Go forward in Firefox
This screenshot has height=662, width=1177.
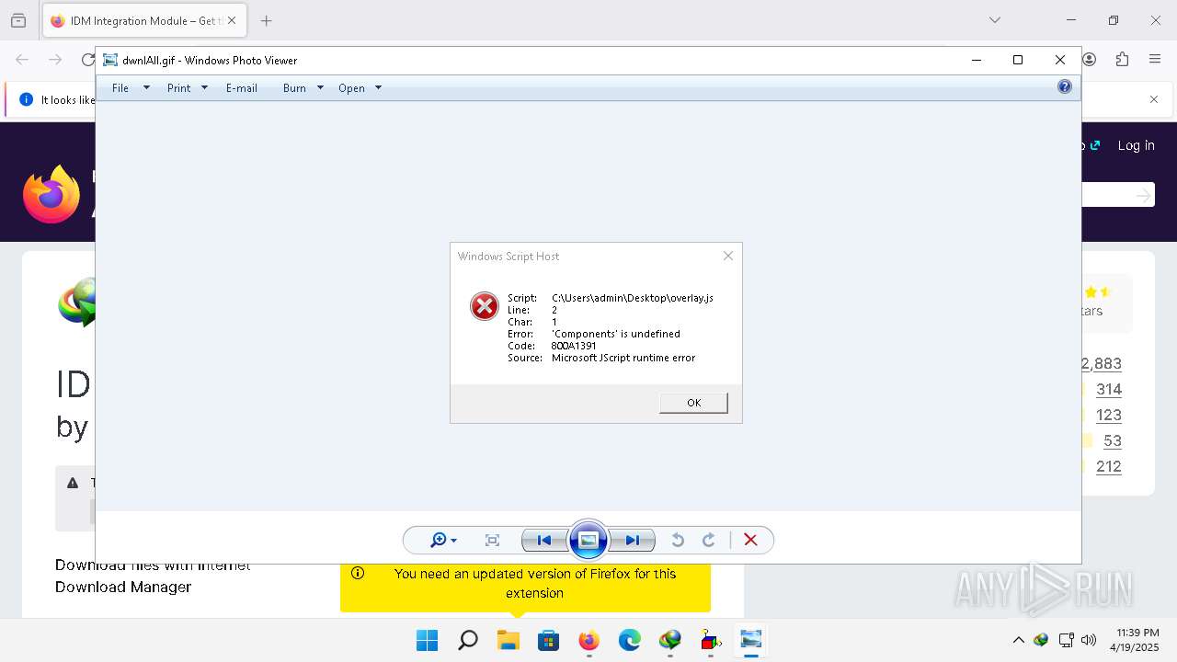(x=55, y=60)
